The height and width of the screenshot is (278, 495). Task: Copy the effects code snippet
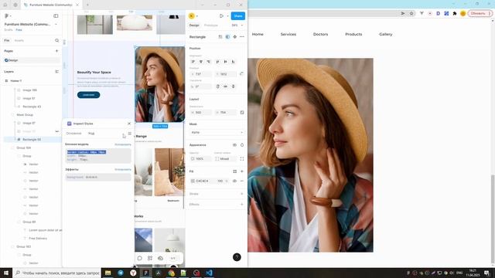pos(123,170)
